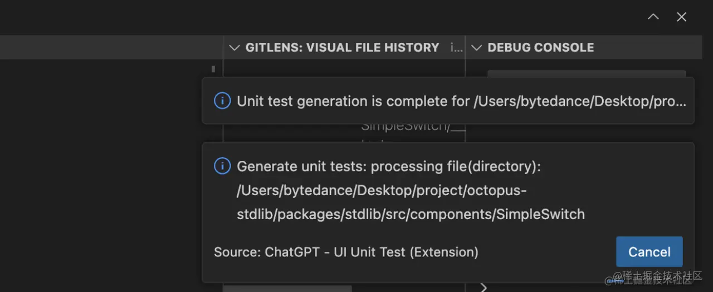The width and height of the screenshot is (713, 292).
Task: Click the 'Source: ChatGPT - UI Unit Test (Extension)' label
Action: (346, 252)
